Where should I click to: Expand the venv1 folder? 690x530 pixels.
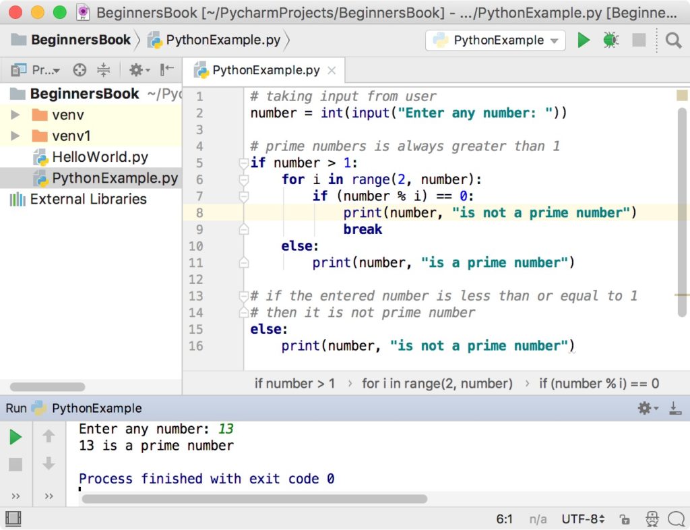tap(15, 136)
